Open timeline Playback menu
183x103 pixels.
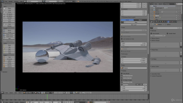22,102
